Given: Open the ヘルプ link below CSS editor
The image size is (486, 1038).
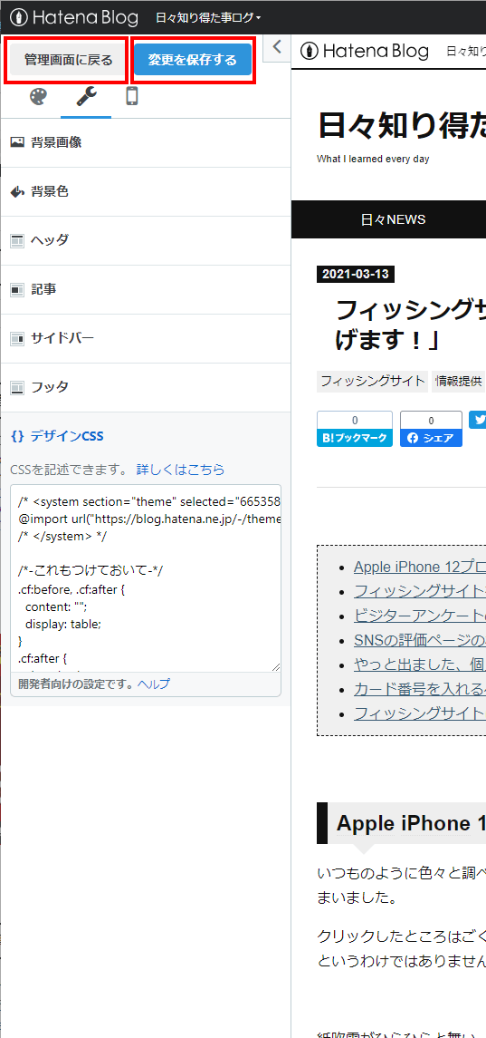Looking at the screenshot, I should coord(154,684).
